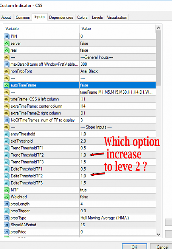Click the boolean icon beside server
This screenshot has width=172, height=249.
(x=6, y=43)
